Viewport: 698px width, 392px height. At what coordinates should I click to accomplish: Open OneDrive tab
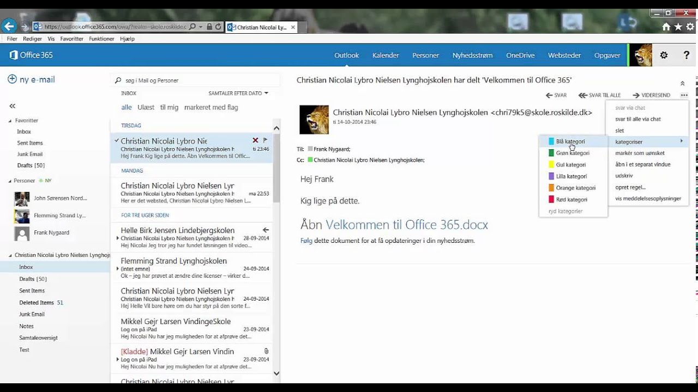coord(520,55)
